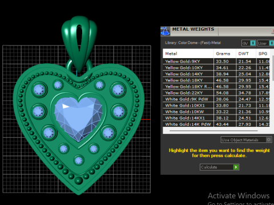Click the 21.36 DWT value
Screen dimensions: 274x205
click(245, 112)
